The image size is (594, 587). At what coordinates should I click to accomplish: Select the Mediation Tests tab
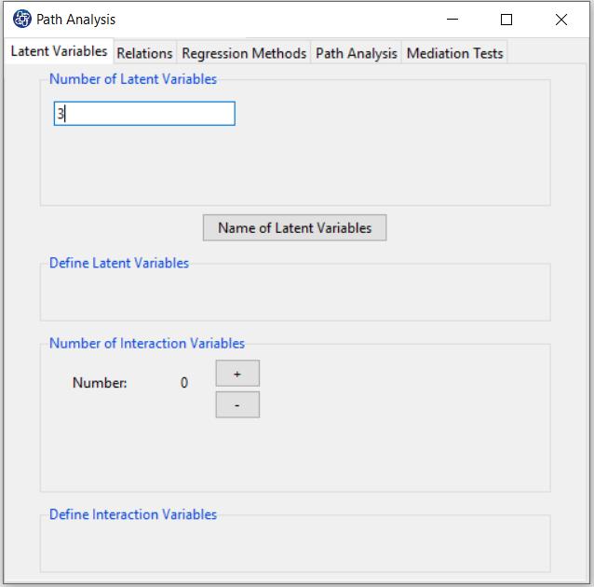[x=454, y=53]
